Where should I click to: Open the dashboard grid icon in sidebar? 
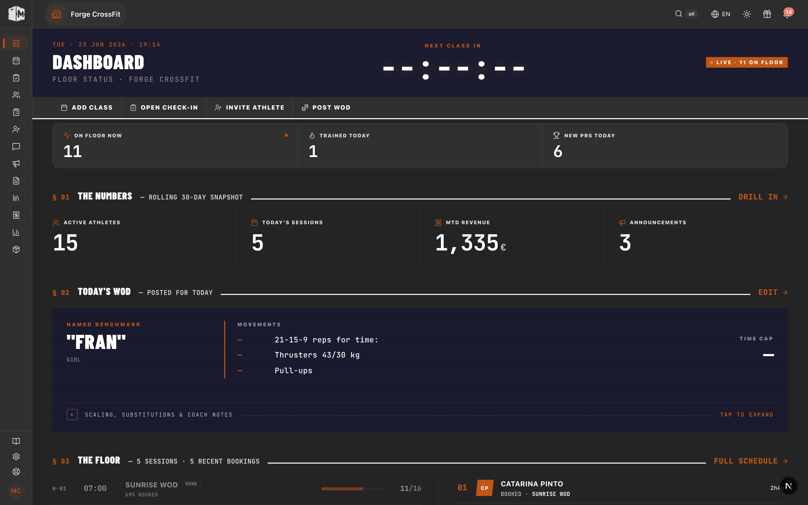16,43
